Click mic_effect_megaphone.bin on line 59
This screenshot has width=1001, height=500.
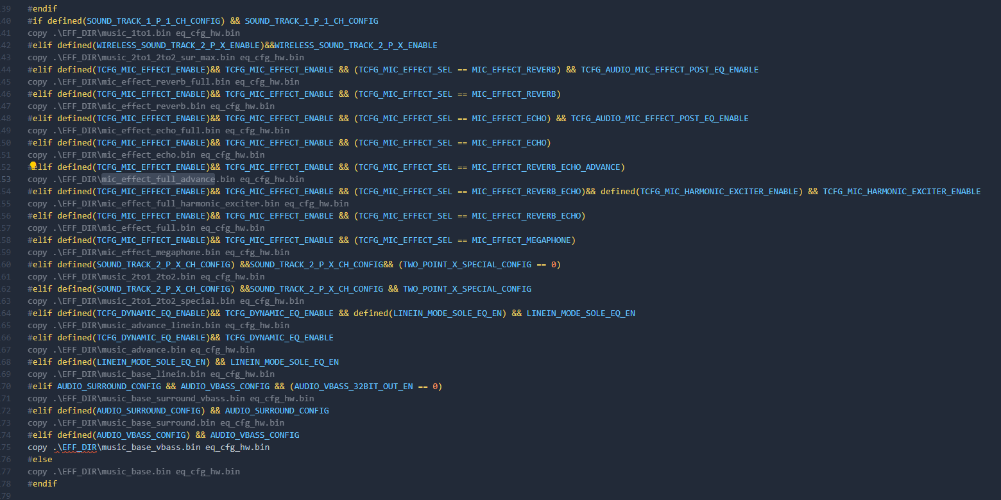(x=160, y=252)
